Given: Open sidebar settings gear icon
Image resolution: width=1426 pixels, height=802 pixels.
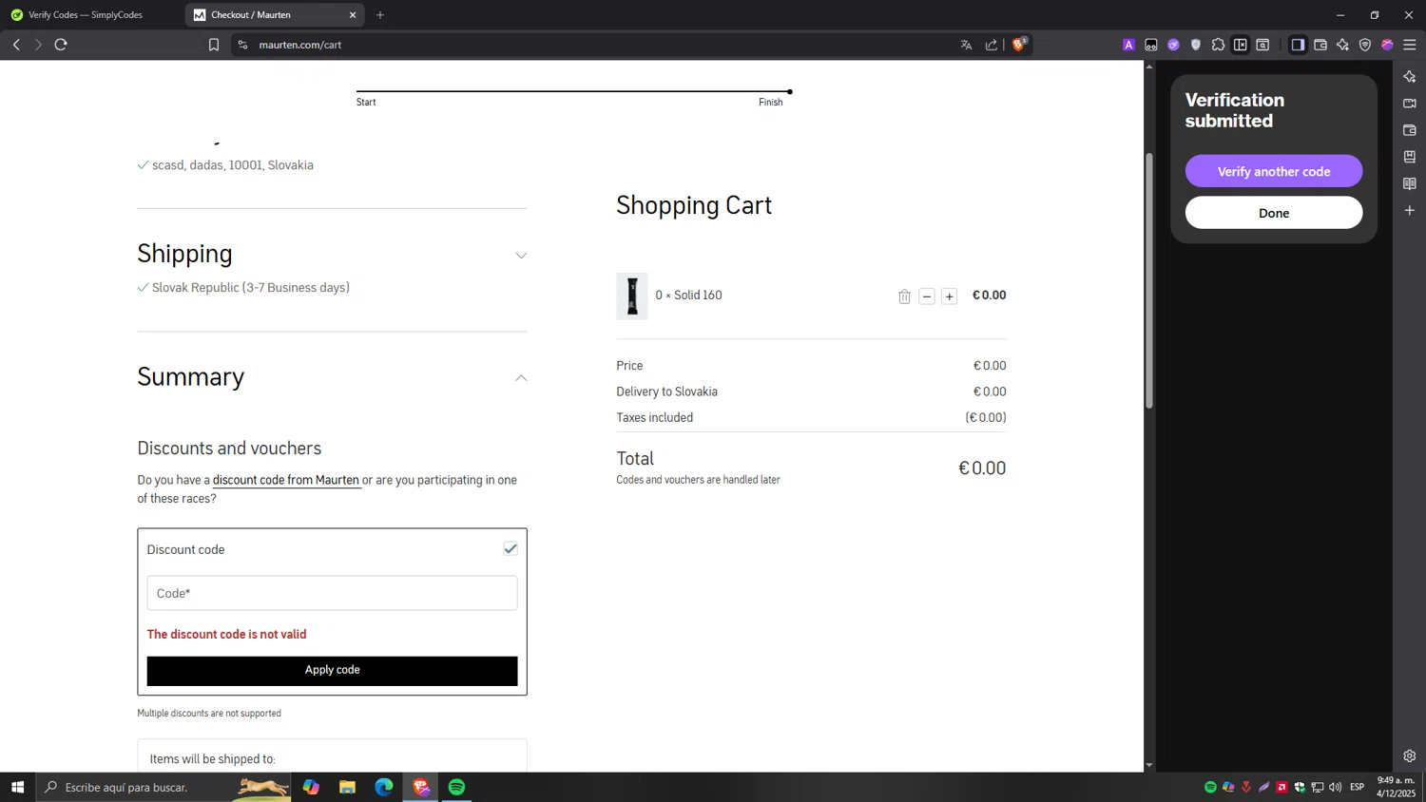Looking at the screenshot, I should 1410,756.
